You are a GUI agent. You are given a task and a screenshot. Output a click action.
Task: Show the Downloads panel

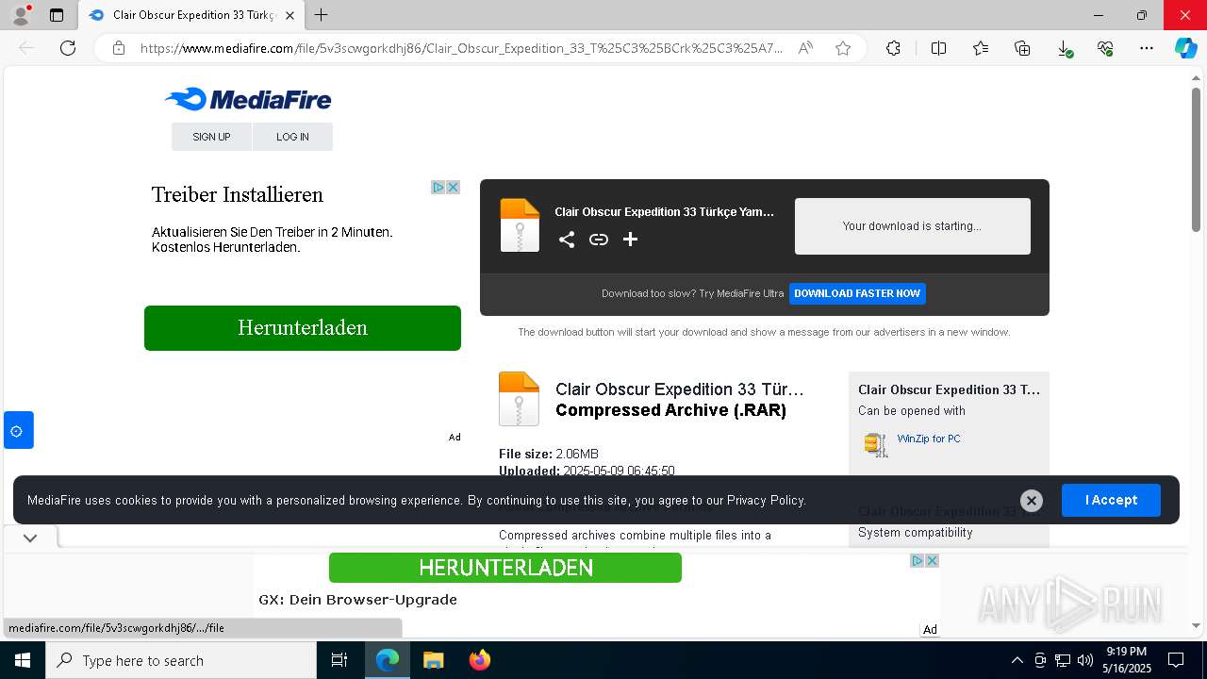1064,48
